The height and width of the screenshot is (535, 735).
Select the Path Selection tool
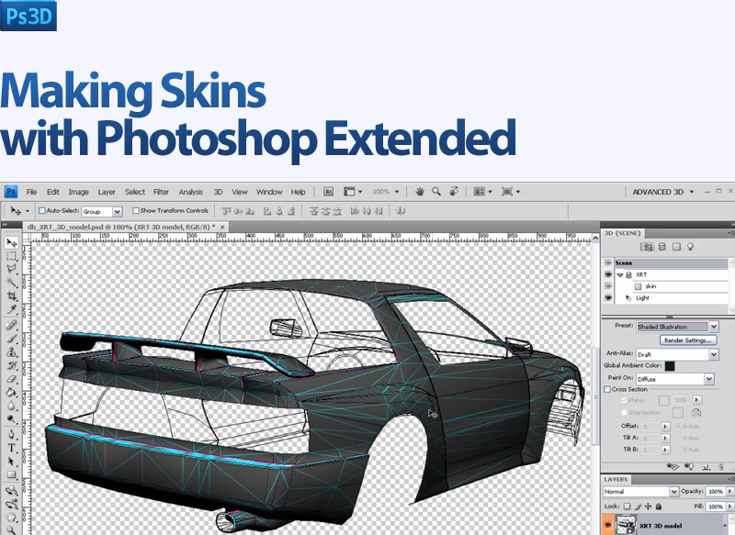(x=12, y=462)
